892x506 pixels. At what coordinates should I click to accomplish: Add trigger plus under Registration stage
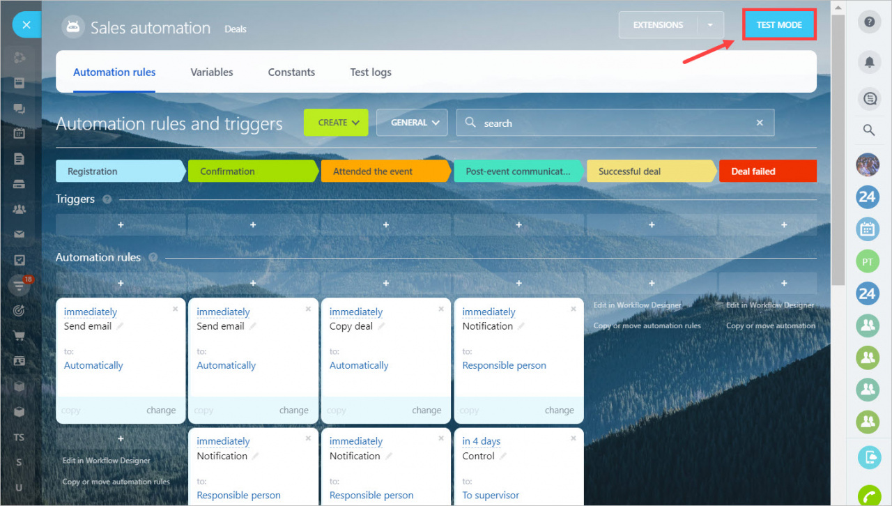pyautogui.click(x=121, y=225)
